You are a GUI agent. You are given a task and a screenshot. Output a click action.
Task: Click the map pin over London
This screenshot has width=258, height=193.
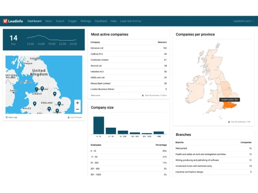[57, 111]
